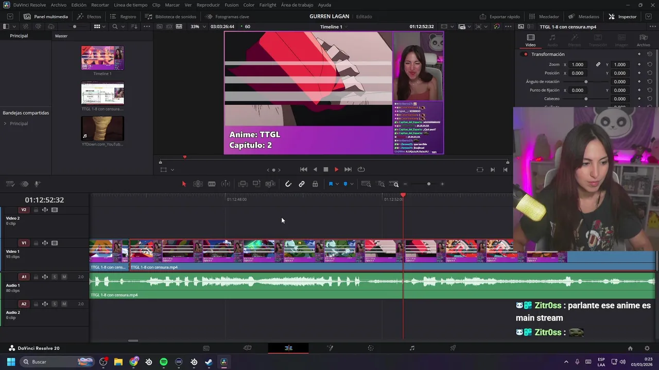Select the arrow Selection mode tool
This screenshot has width=659, height=370.
pos(184,184)
